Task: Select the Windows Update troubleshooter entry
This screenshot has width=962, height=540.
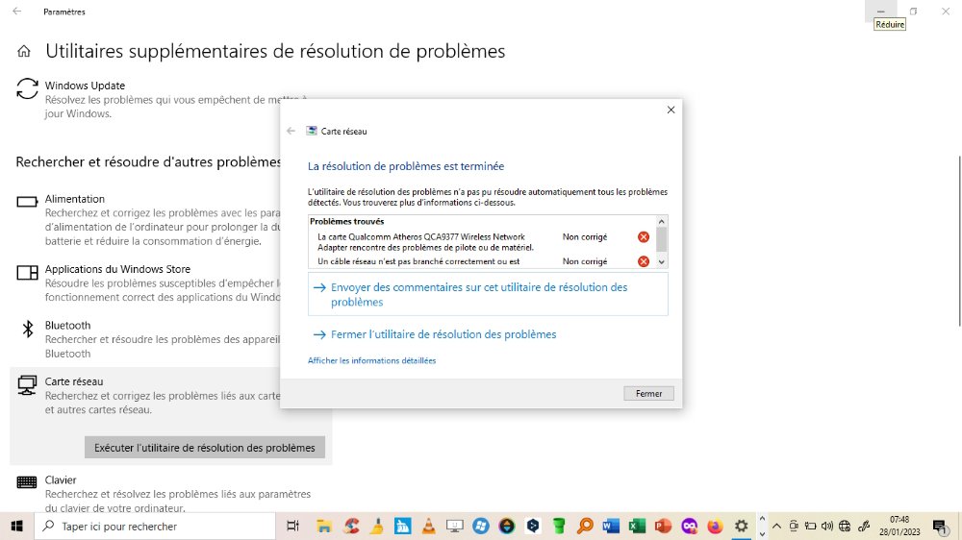Action: click(x=170, y=99)
